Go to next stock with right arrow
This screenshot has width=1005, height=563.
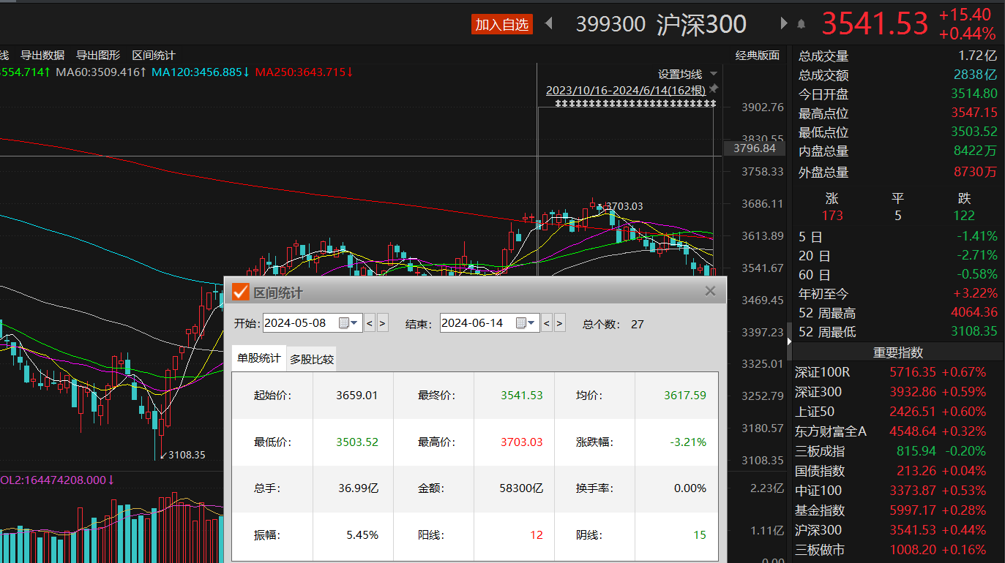pyautogui.click(x=784, y=23)
